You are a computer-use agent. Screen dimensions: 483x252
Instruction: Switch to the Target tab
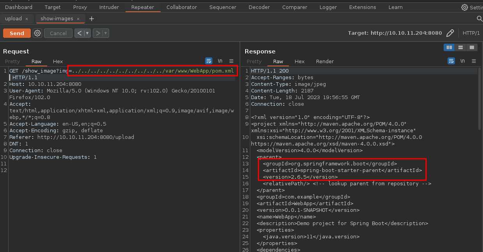(x=53, y=7)
